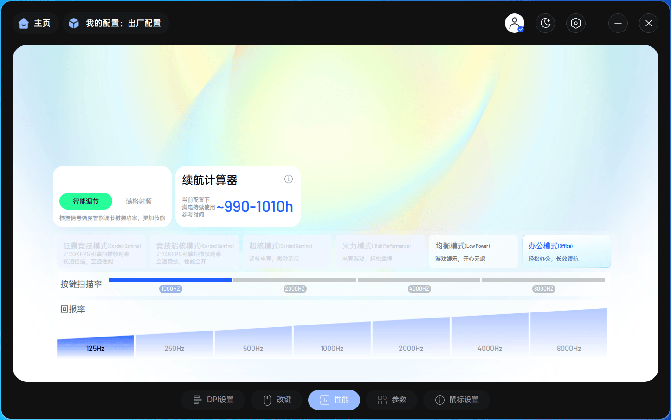Click the 鼠标设置 info icon

tap(439, 400)
